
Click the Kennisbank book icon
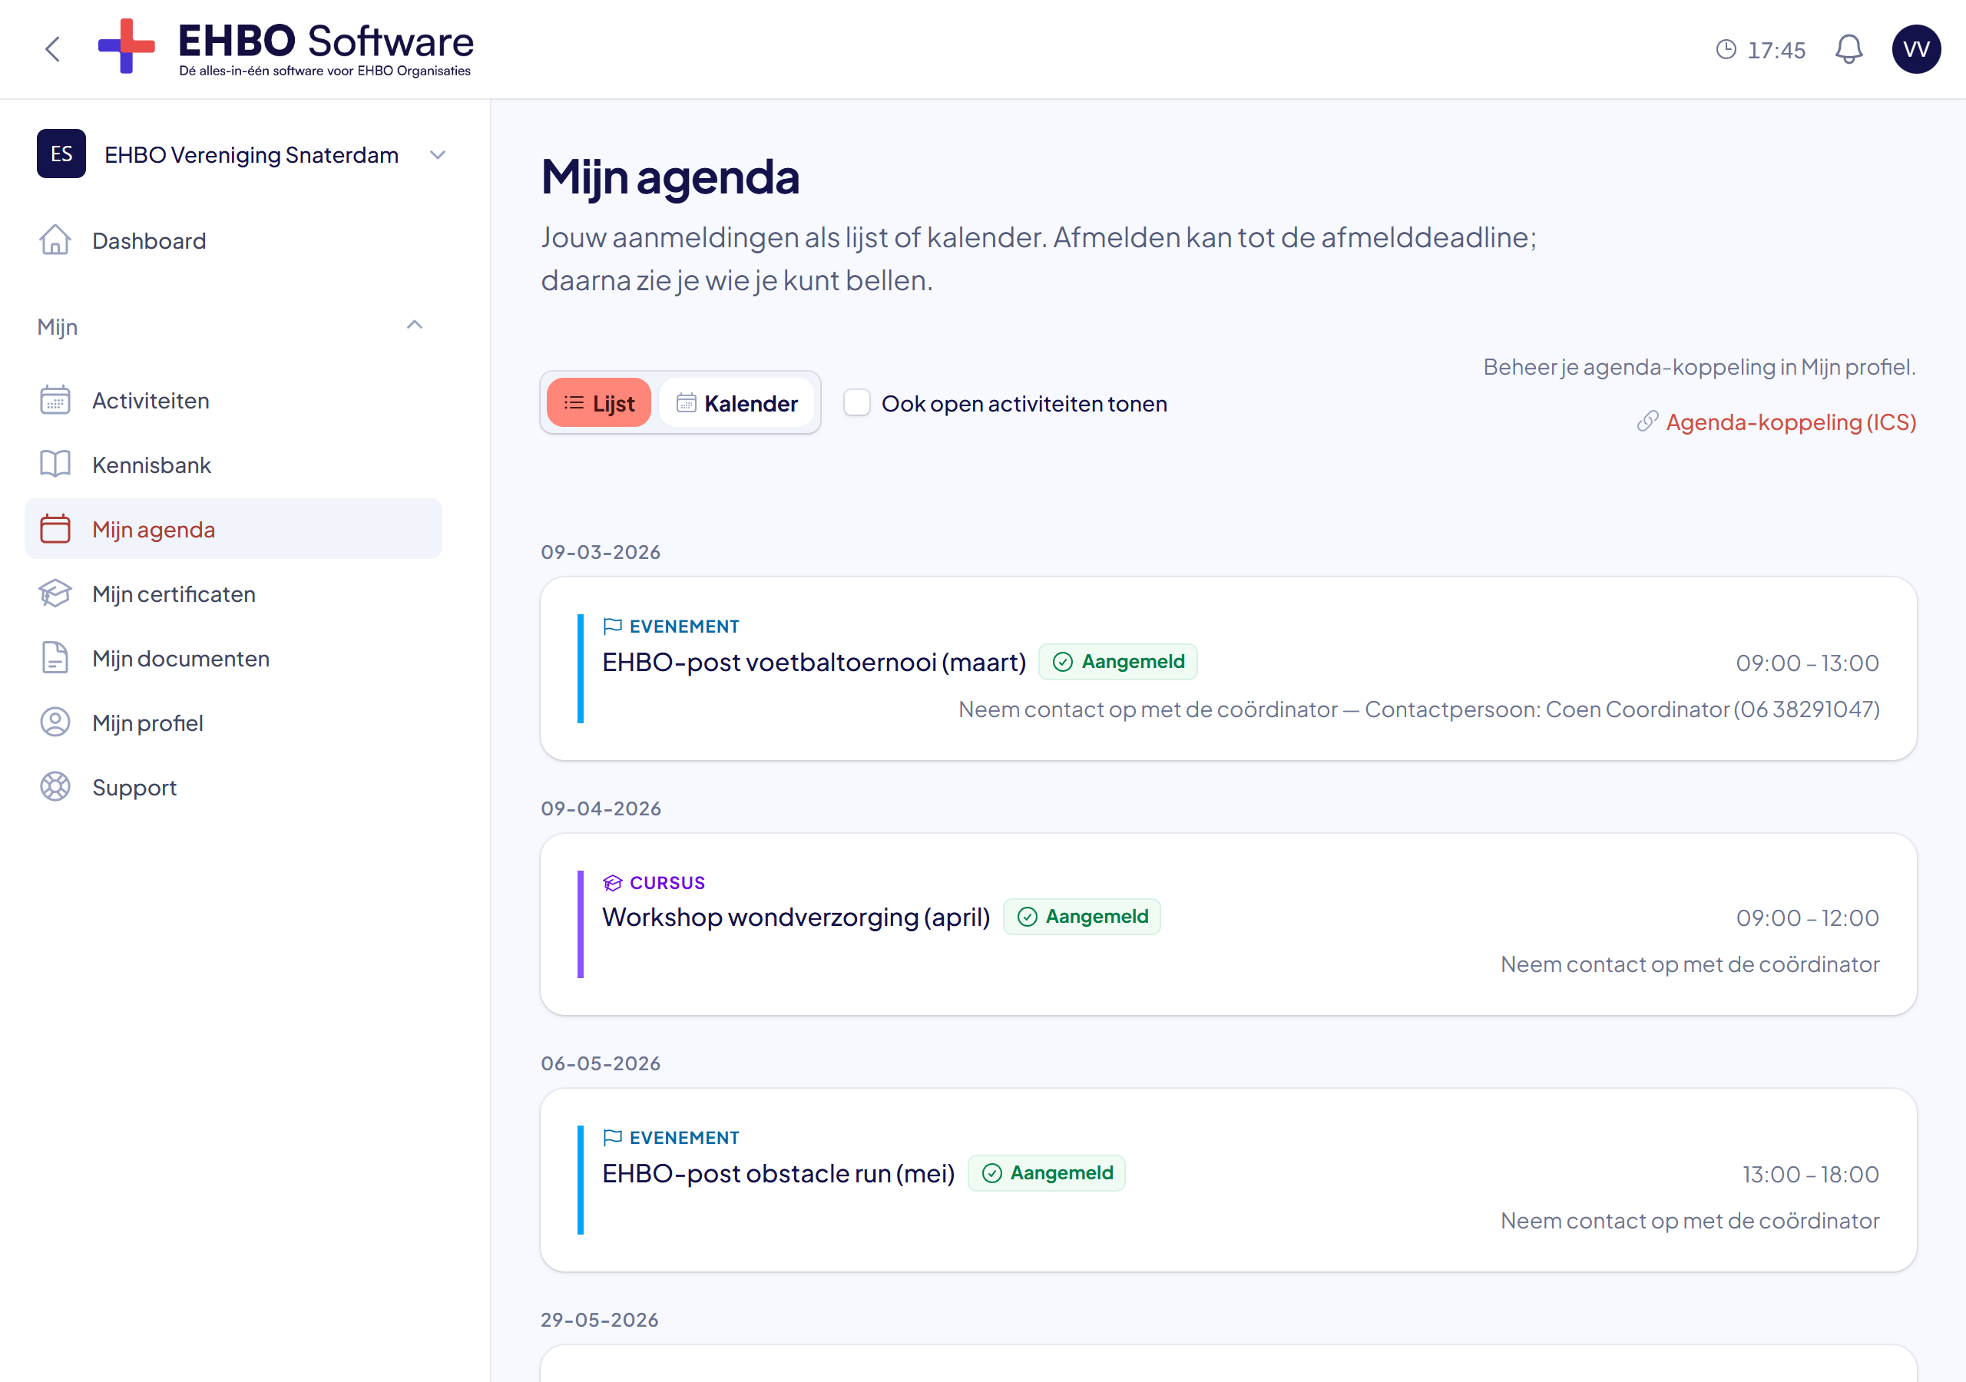pyautogui.click(x=55, y=464)
